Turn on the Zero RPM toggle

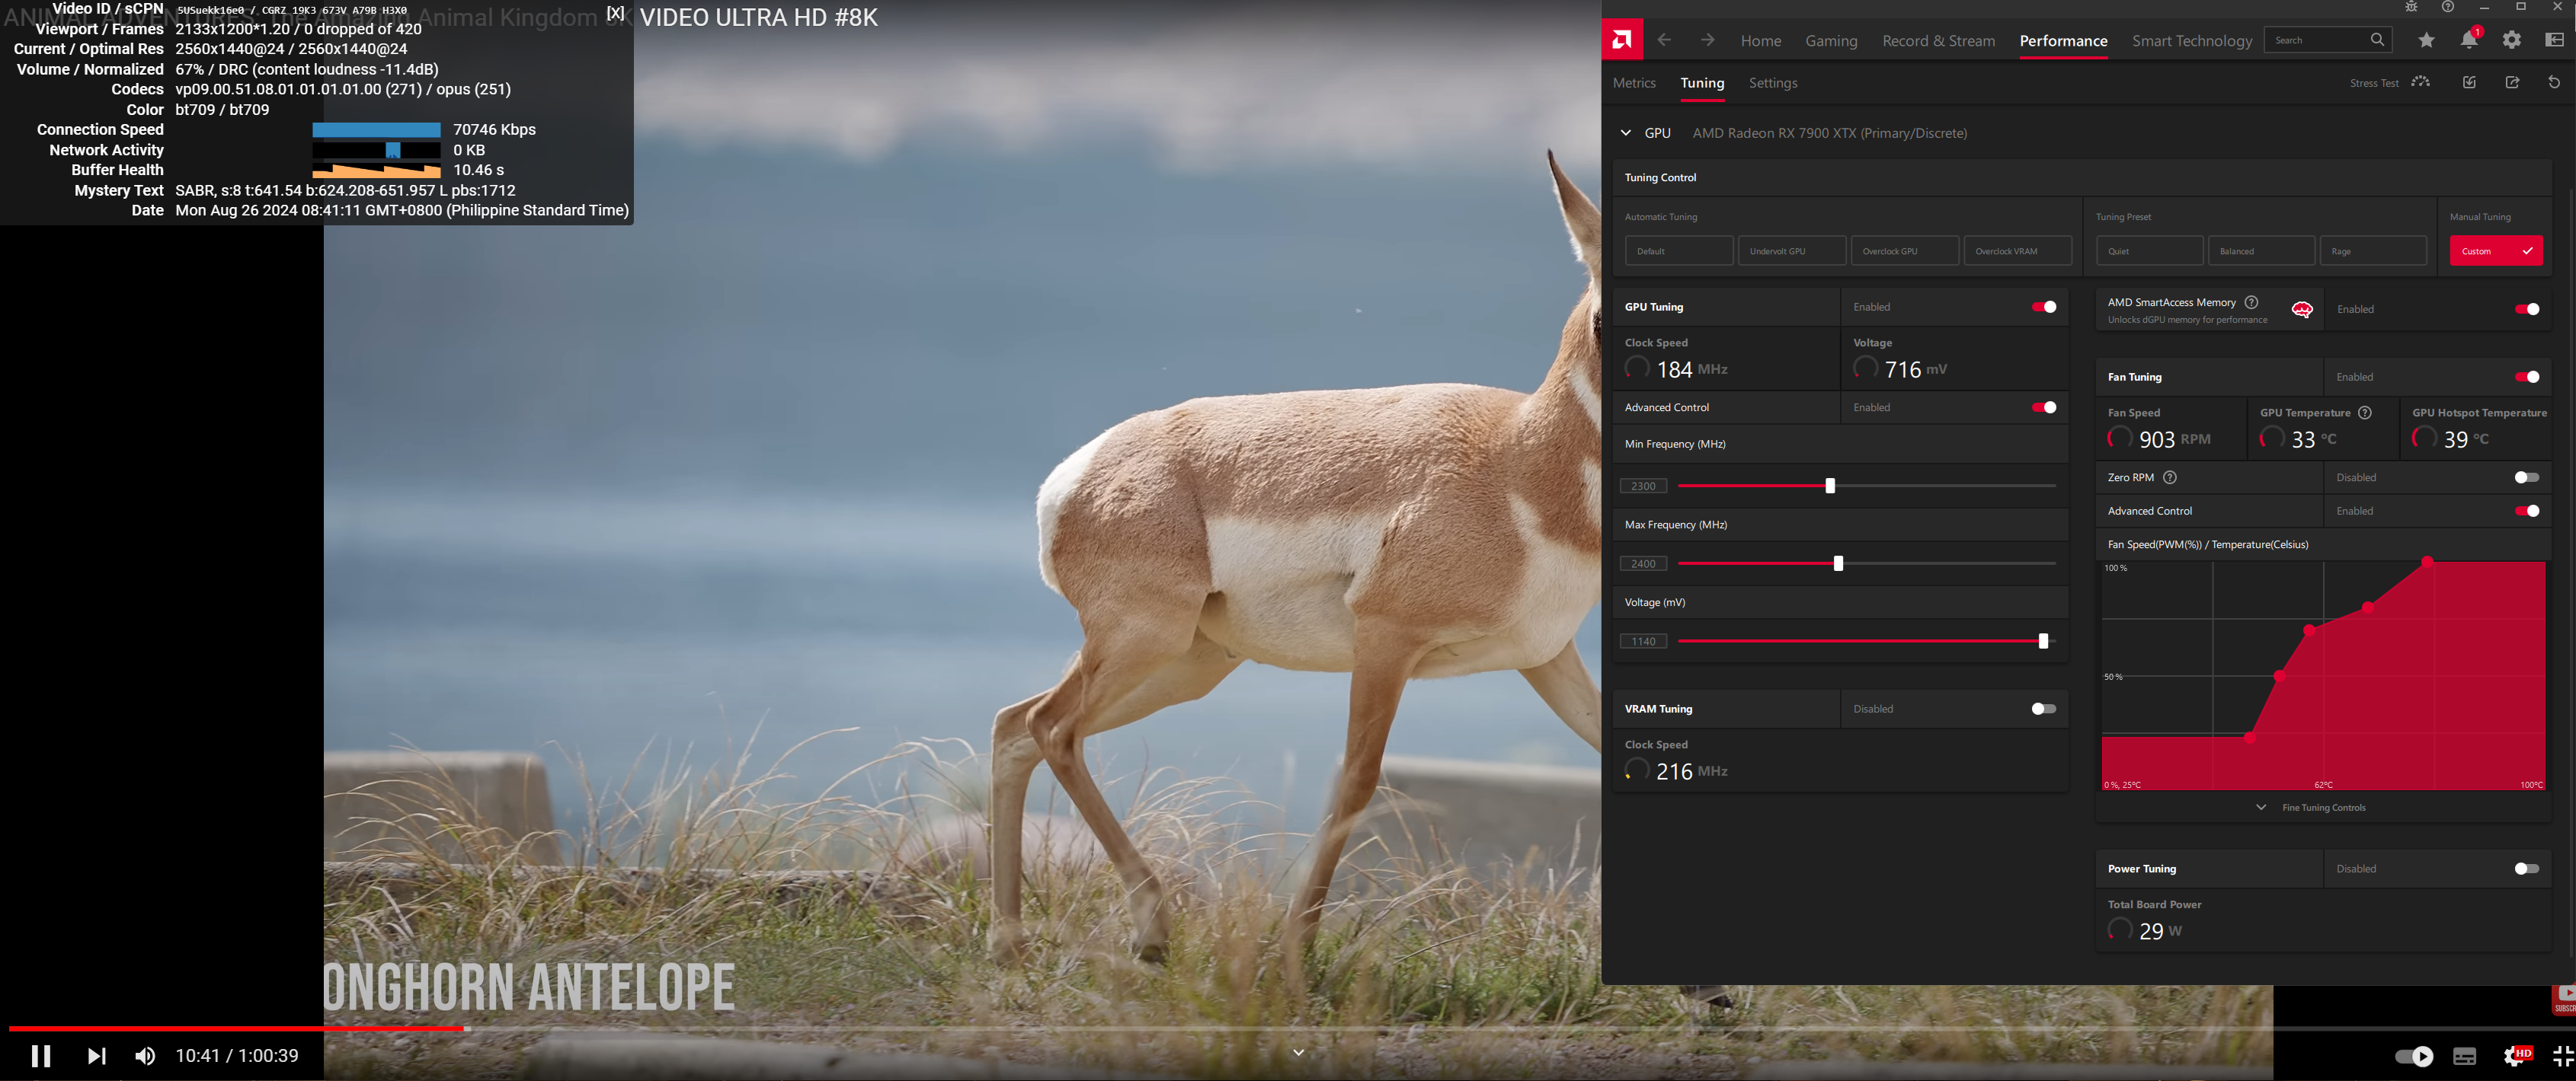pos(2526,477)
